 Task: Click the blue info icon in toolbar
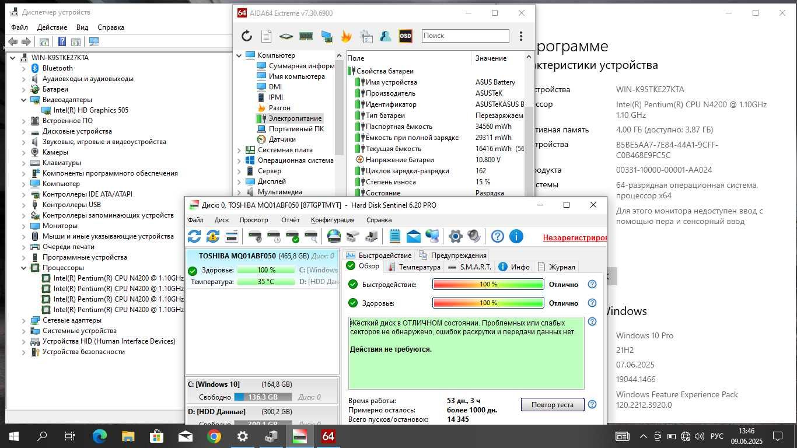click(516, 236)
